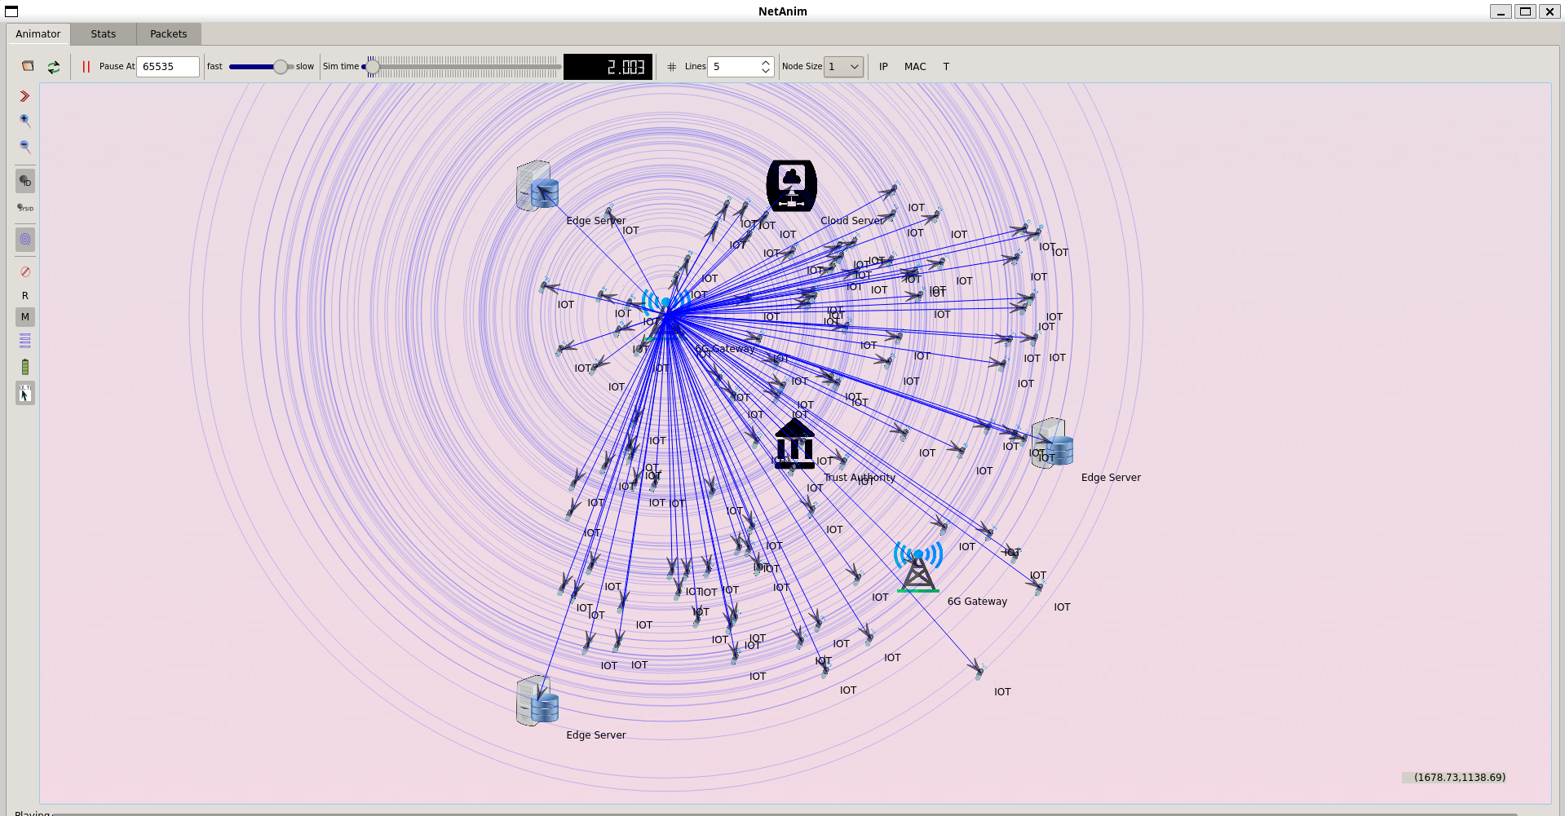Click the red step-forward chevron icon
The image size is (1565, 816).
point(25,96)
